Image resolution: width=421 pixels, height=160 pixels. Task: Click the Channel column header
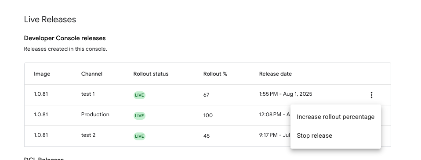pyautogui.click(x=92, y=74)
